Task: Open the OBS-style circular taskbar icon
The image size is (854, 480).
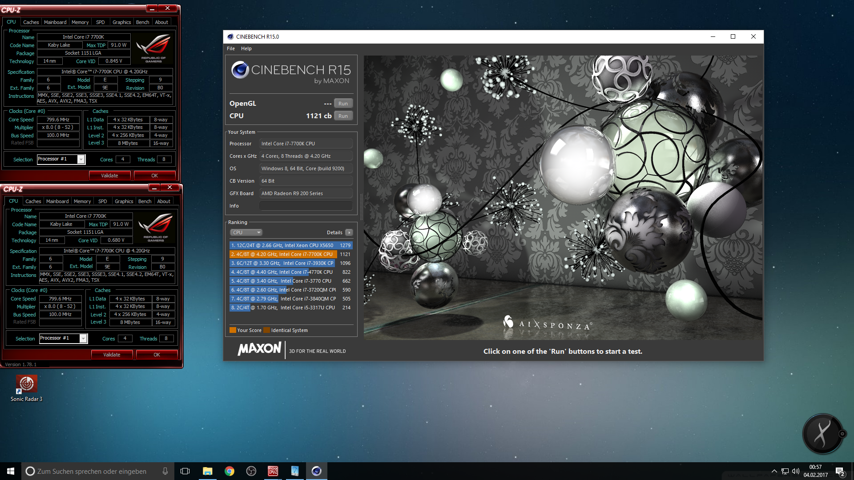Action: pyautogui.click(x=251, y=471)
